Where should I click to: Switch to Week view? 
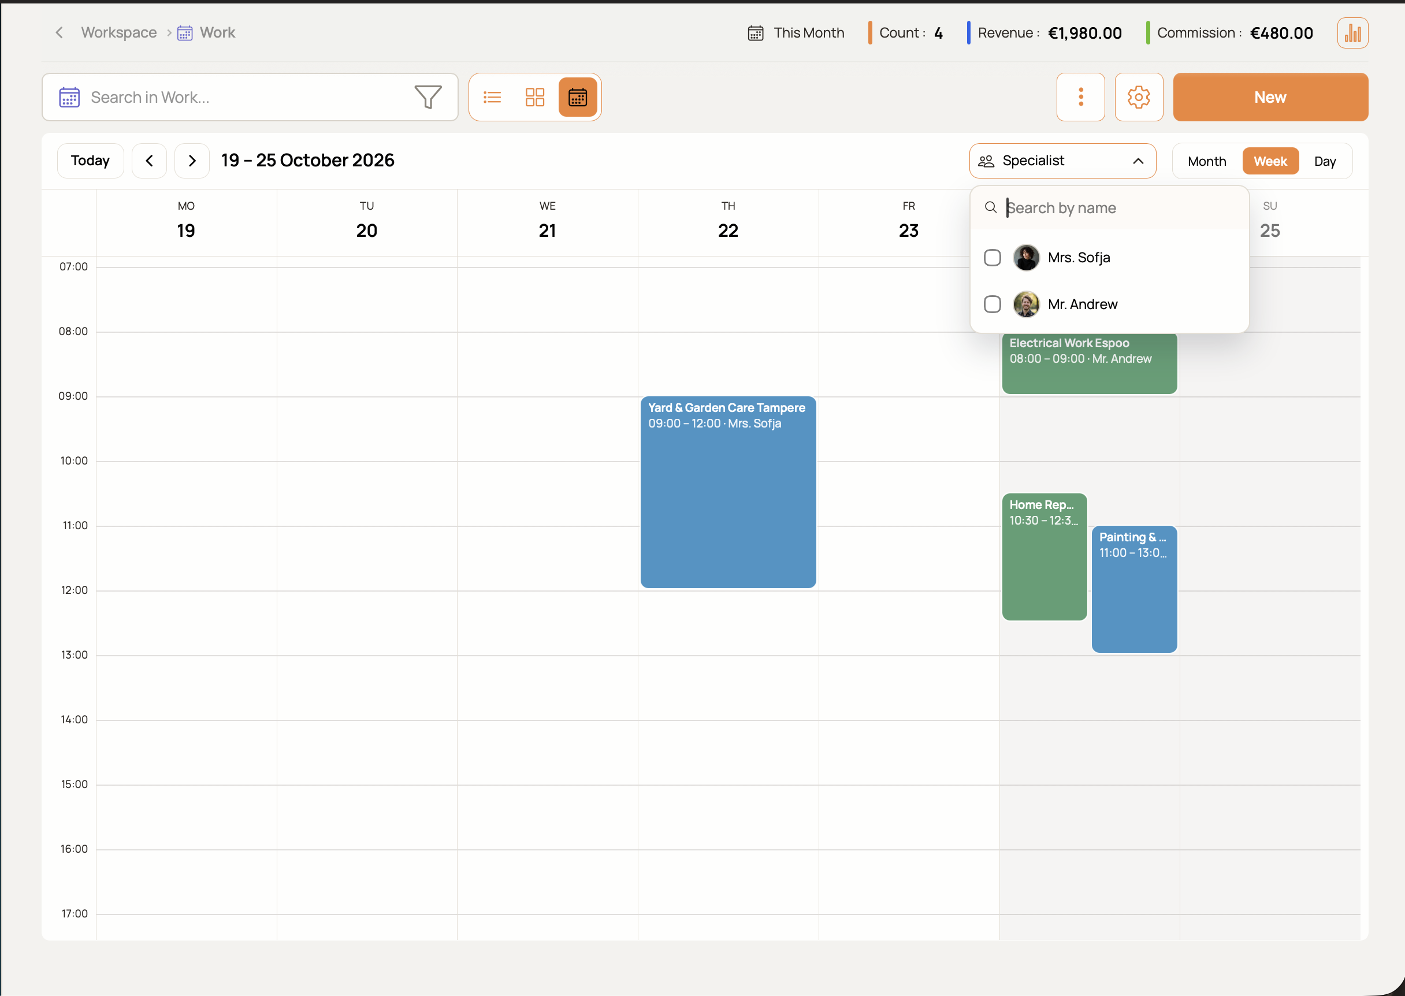(1270, 161)
